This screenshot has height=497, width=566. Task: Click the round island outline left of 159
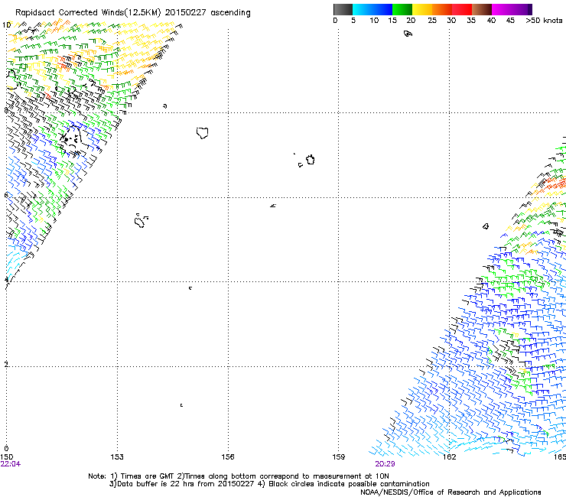(311, 160)
